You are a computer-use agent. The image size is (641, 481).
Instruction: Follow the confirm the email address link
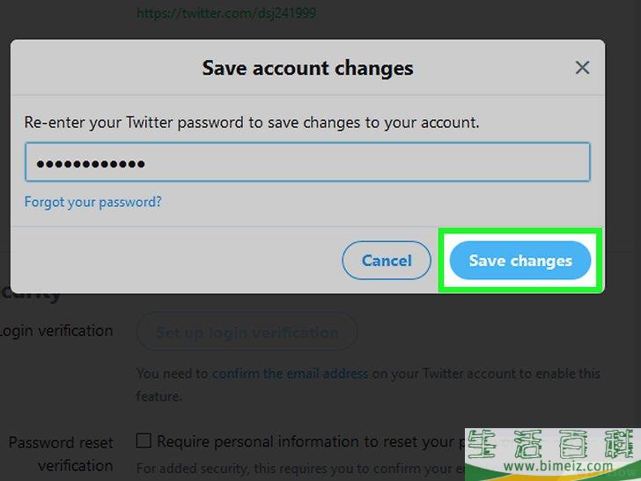[291, 373]
